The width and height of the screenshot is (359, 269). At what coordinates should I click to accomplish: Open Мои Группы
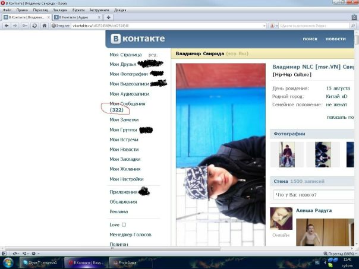coord(123,129)
